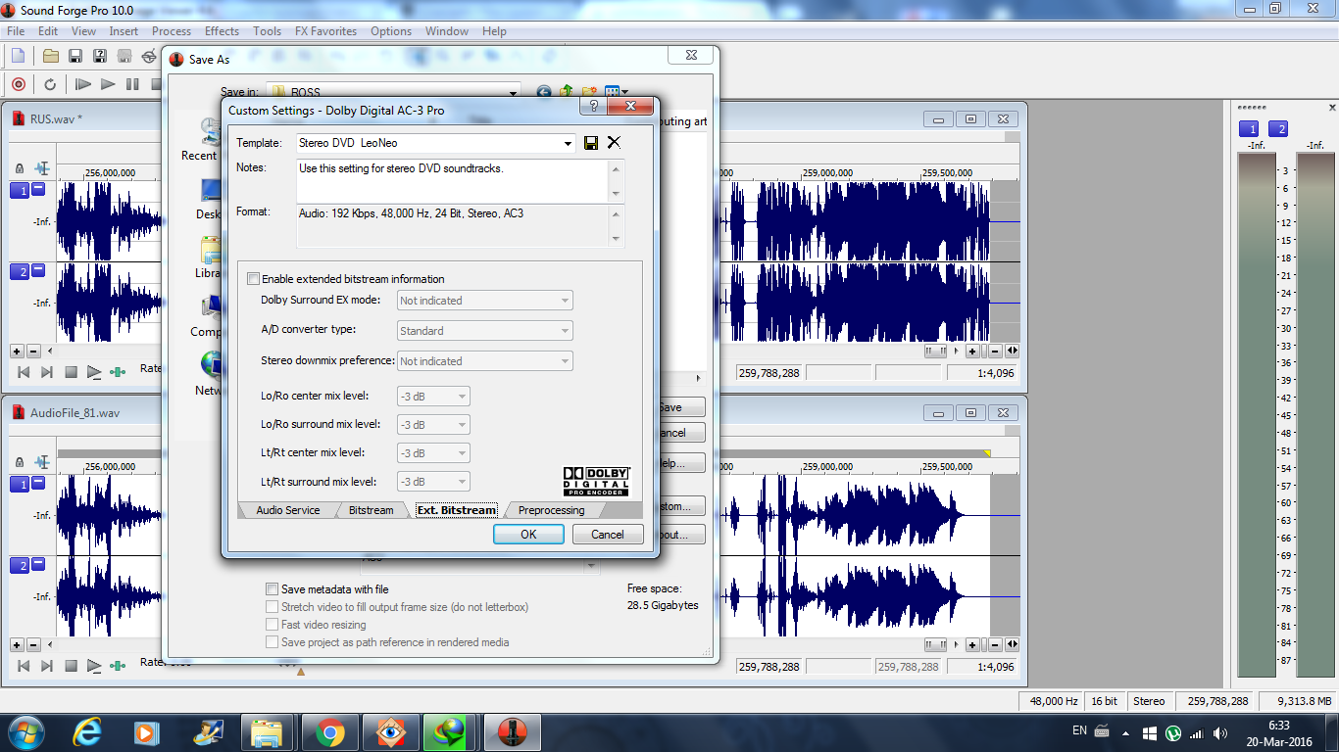
Task: Save the template with the floppy icon
Action: coord(591,143)
